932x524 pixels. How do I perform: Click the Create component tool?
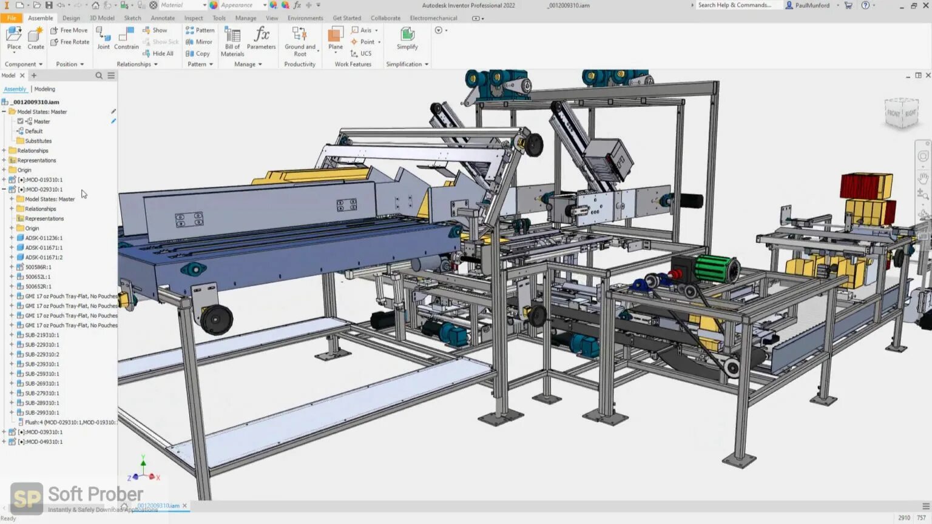click(35, 38)
